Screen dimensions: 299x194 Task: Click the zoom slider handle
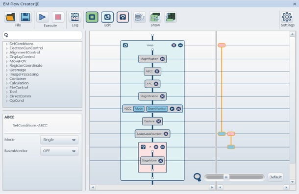(x=226, y=177)
